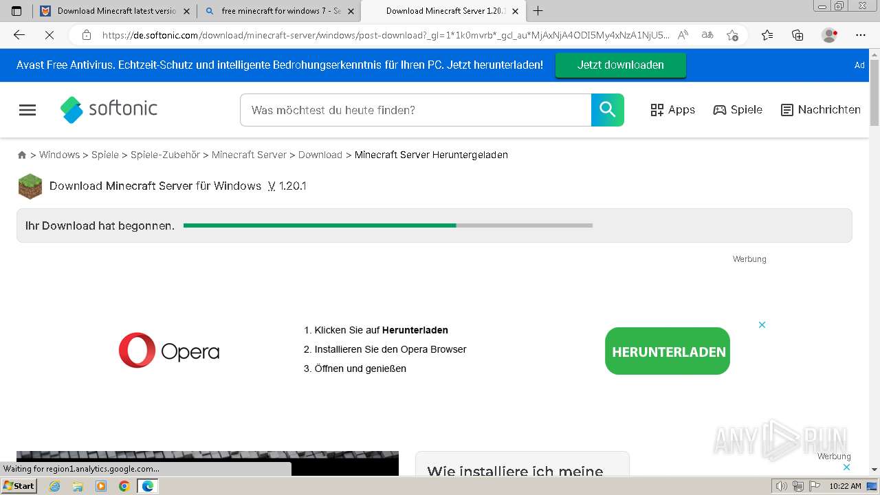Click the home icon in breadcrumb

[x=22, y=155]
